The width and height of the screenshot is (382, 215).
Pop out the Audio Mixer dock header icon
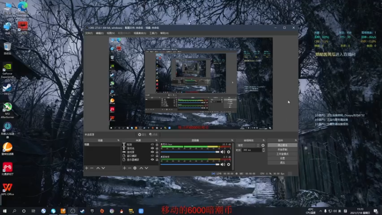[232, 140]
